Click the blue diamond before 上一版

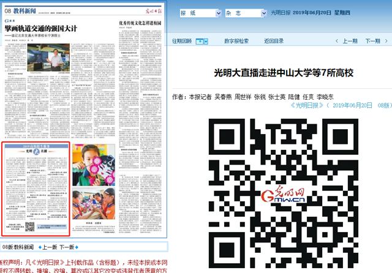point(39,247)
